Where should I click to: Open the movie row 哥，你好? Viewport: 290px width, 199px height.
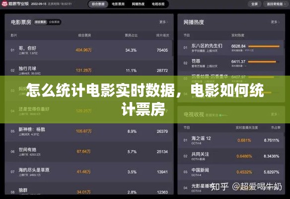[89, 50]
